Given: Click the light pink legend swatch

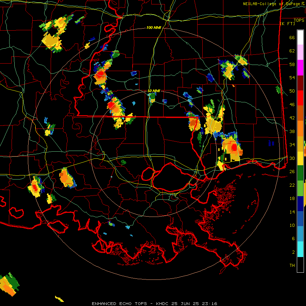Looking at the screenshot, I should [x=300, y=52].
